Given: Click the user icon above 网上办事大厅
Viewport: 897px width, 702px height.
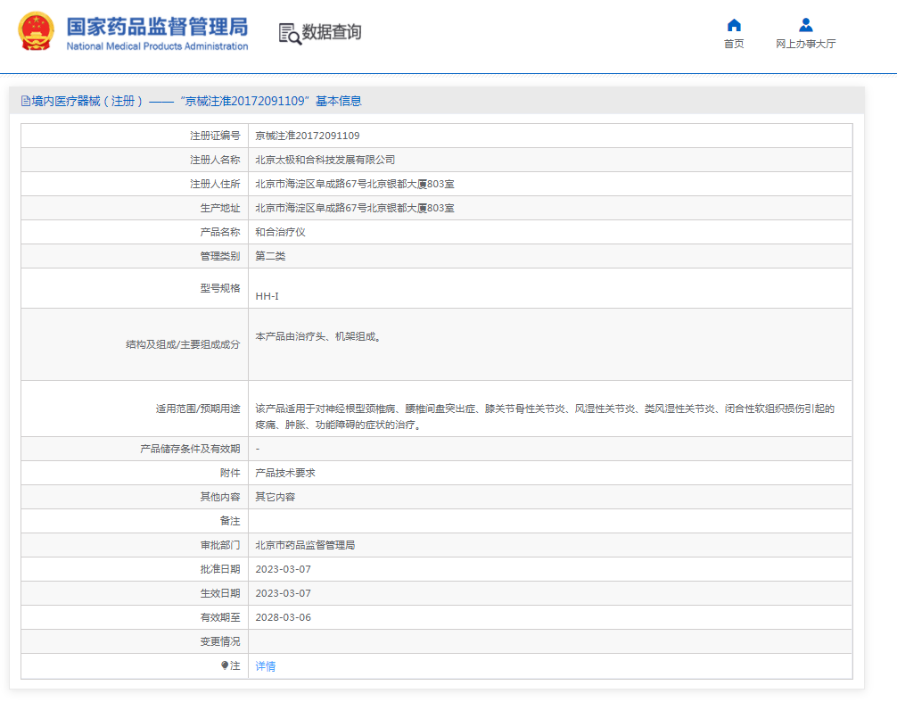Looking at the screenshot, I should point(805,25).
